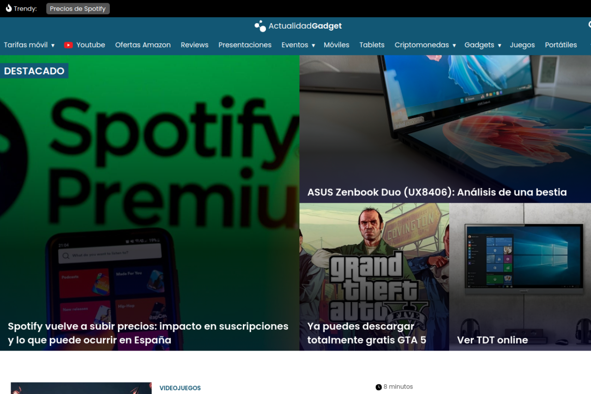The width and height of the screenshot is (591, 394).
Task: Click the red YouTube play icon
Action: 68,45
